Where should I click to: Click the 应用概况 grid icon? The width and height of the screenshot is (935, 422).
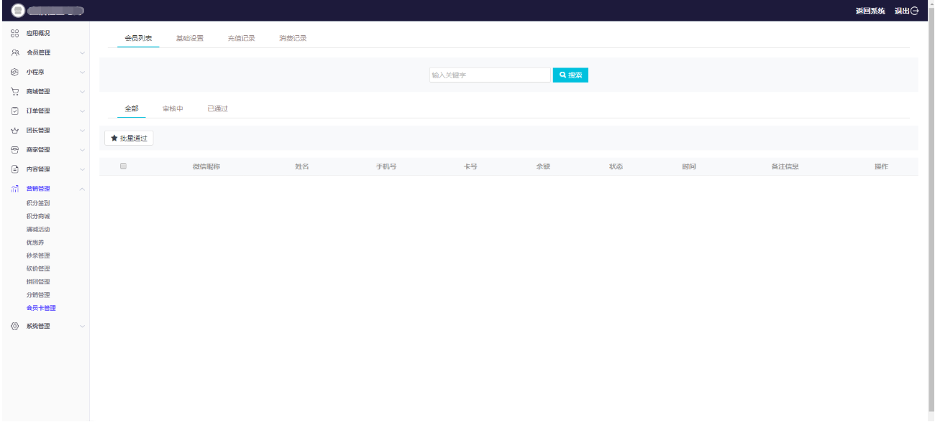click(14, 34)
